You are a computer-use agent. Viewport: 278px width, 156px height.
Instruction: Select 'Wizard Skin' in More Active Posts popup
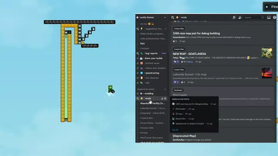click(194, 119)
